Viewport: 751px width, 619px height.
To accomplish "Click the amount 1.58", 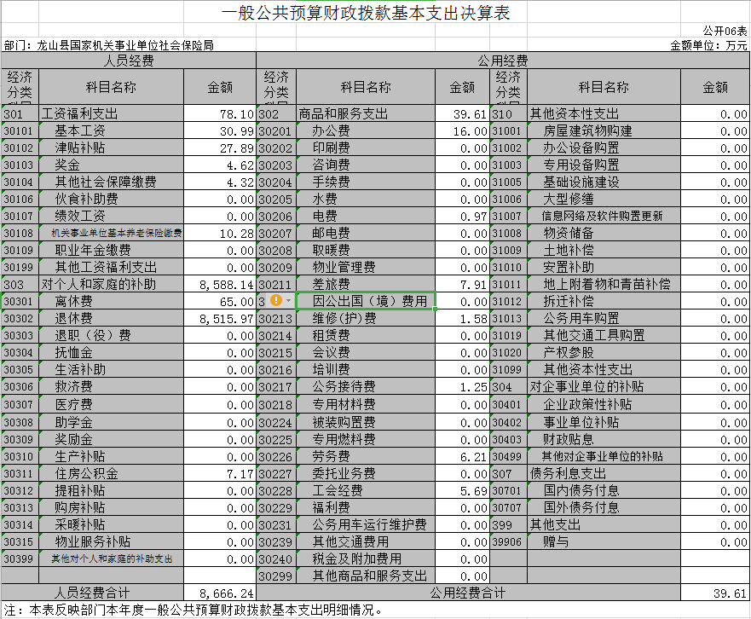I will [463, 319].
